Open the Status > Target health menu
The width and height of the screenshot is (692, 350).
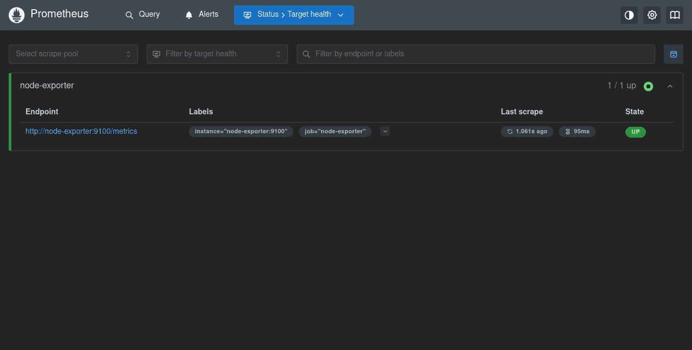293,15
